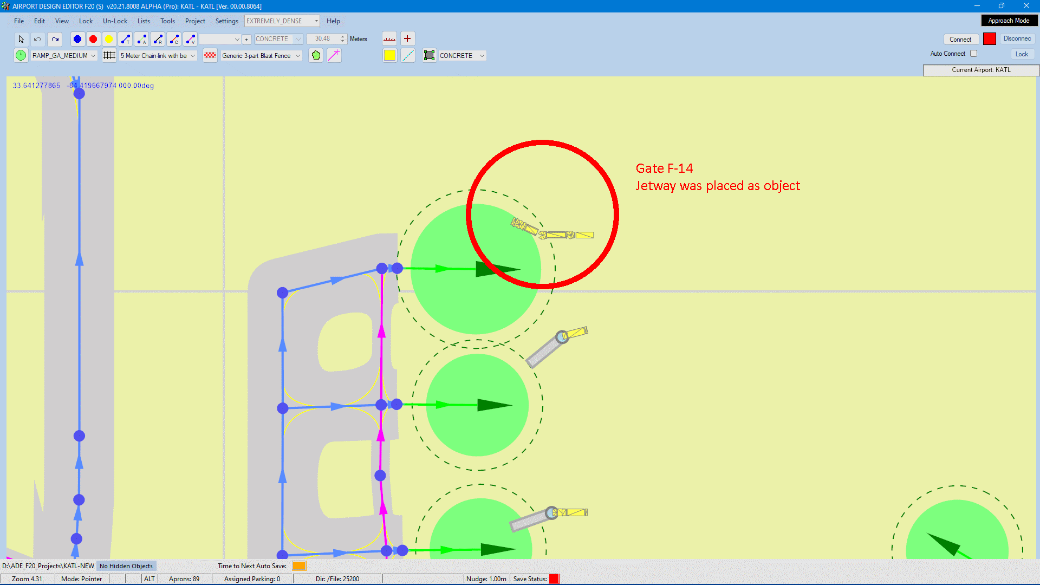Click the 30.48 width input field

point(323,39)
